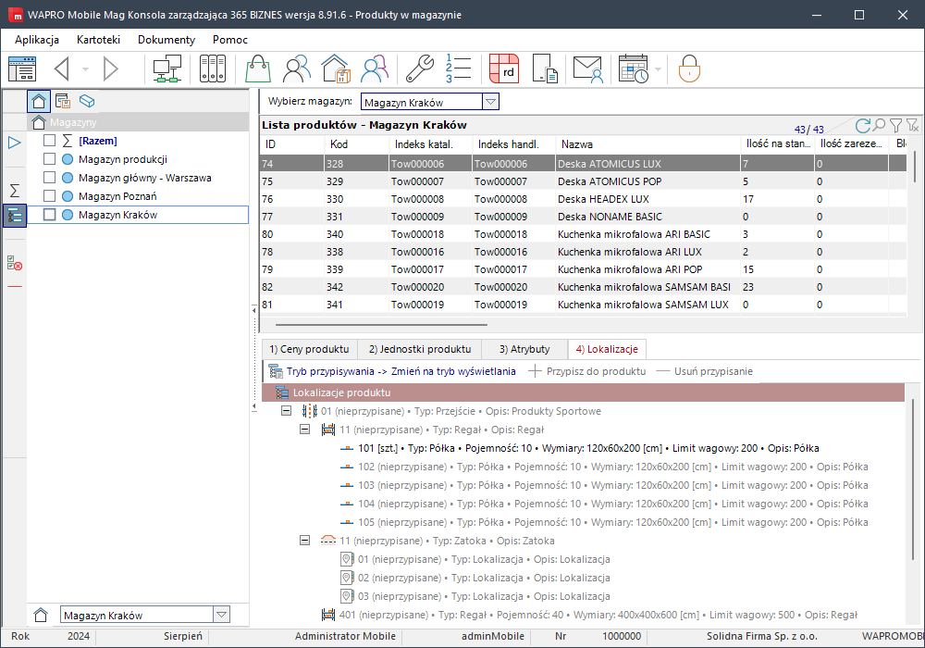This screenshot has height=648, width=925.
Task: Collapse the 11 Zatoka location node
Action: coord(304,540)
